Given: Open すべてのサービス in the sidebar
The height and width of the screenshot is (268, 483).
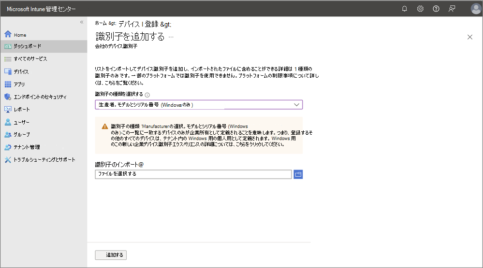Looking at the screenshot, I should (x=30, y=59).
